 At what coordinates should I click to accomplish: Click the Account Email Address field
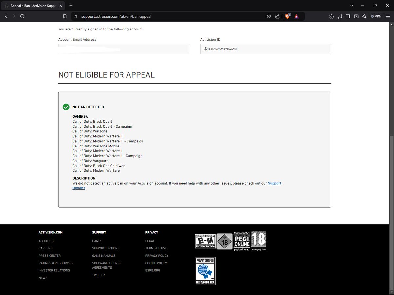point(124,49)
